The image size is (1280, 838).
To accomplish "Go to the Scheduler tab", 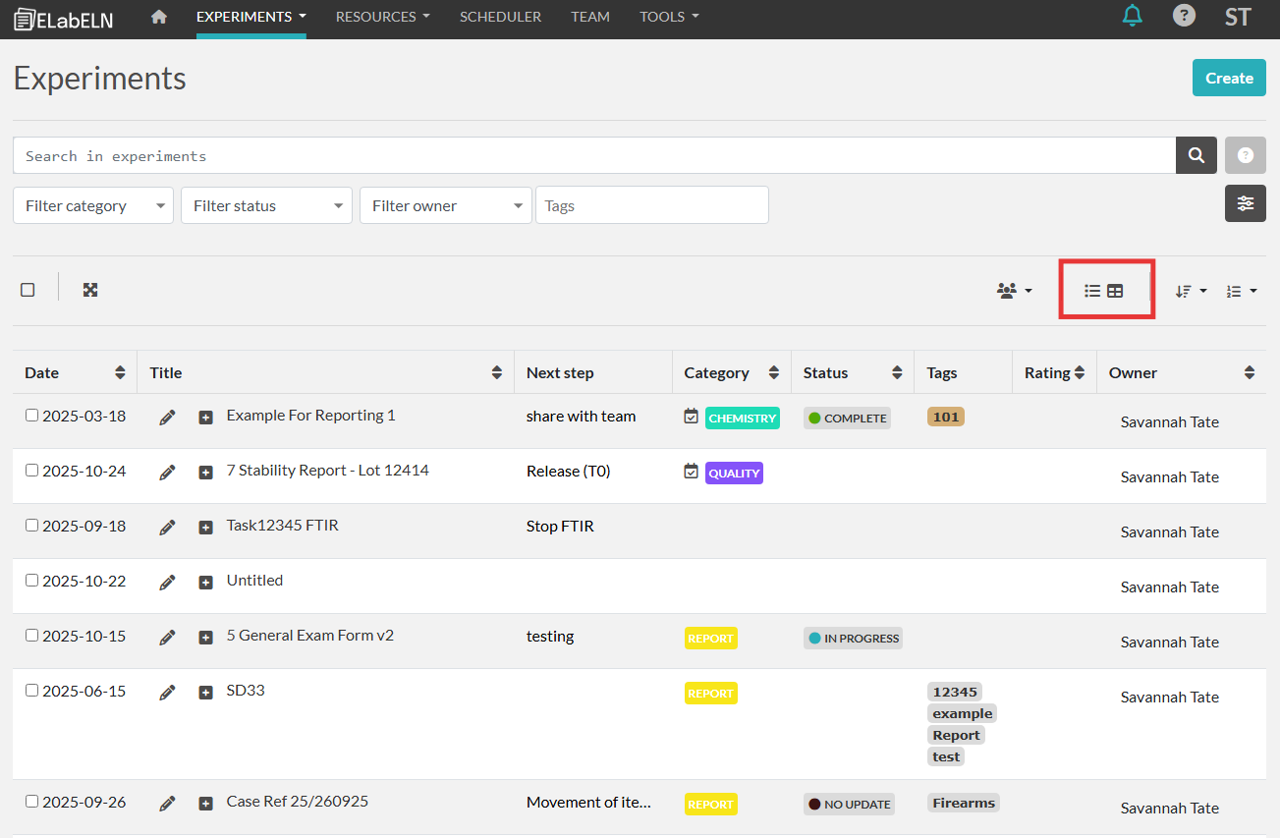I will click(x=500, y=17).
